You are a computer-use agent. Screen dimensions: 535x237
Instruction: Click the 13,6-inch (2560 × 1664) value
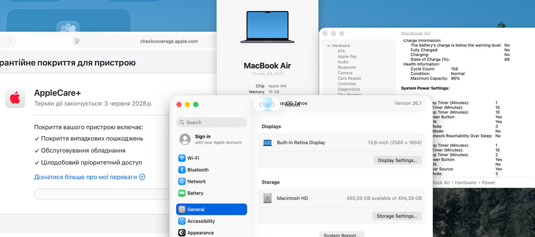pyautogui.click(x=395, y=143)
